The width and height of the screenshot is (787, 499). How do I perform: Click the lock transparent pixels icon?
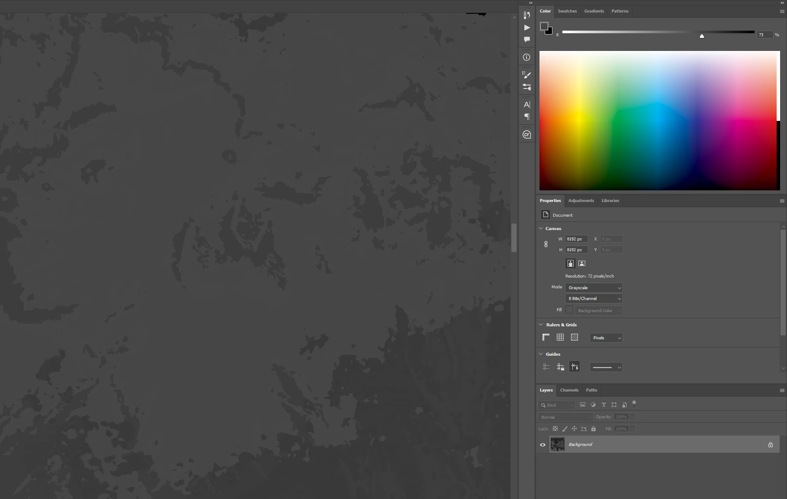(x=555, y=429)
